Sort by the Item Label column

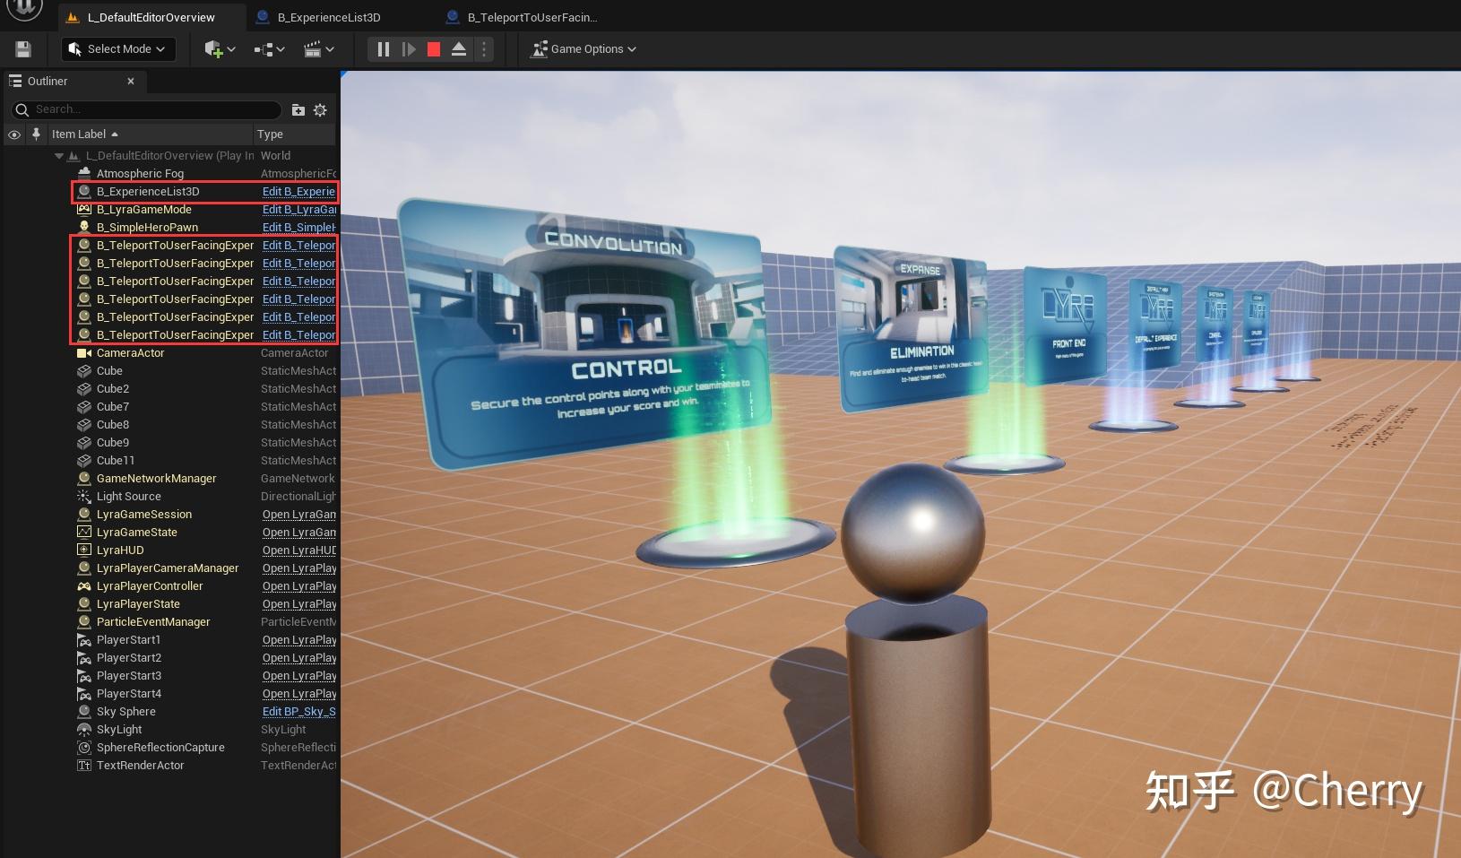click(x=149, y=134)
